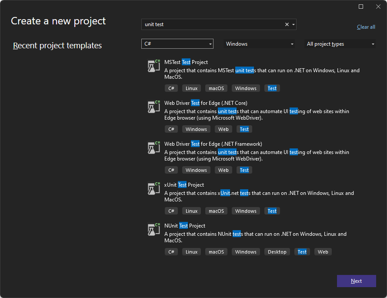Select the MSTest Test Project template
Screen dimensions: 387x298
click(186, 62)
